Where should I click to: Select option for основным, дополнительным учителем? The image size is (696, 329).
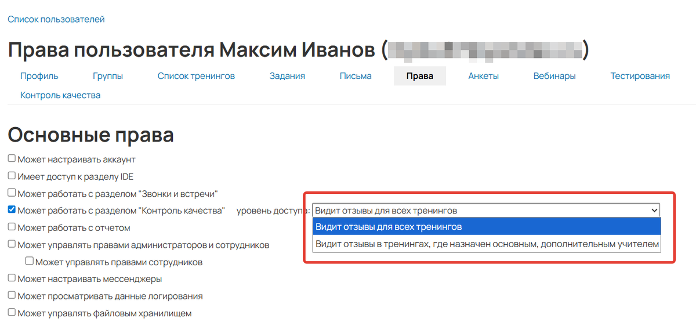(x=486, y=244)
